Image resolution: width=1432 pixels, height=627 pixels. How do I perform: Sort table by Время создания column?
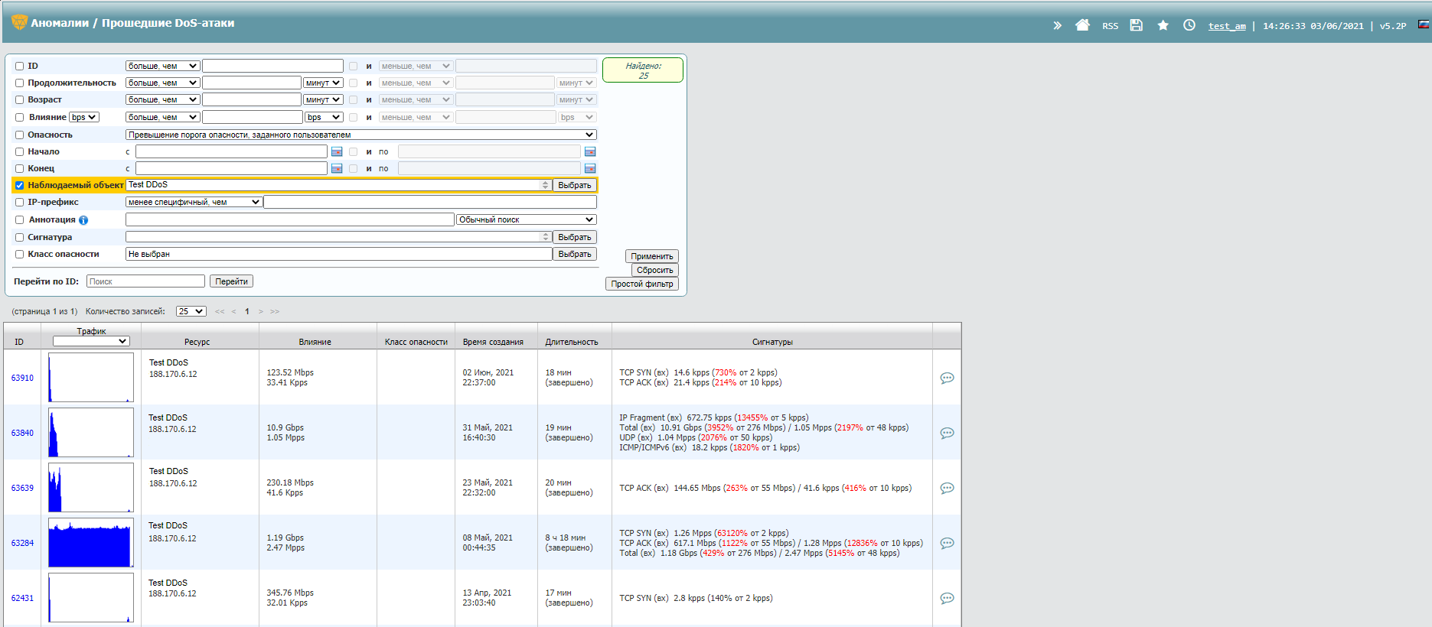(x=493, y=342)
